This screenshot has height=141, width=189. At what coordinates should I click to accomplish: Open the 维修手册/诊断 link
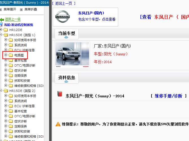point(168,96)
